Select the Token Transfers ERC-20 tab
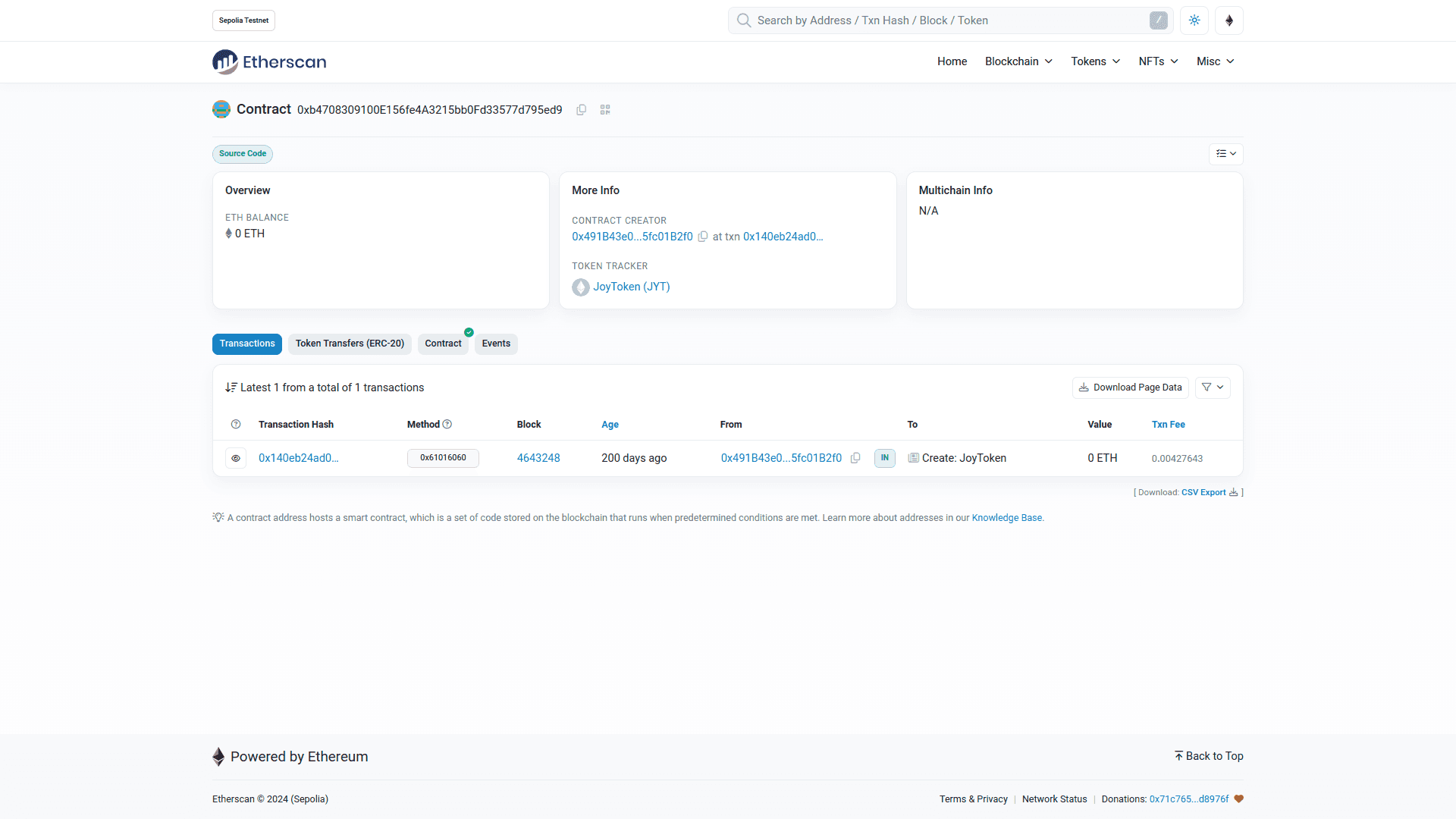Screen dimensions: 1456x819 coord(349,343)
